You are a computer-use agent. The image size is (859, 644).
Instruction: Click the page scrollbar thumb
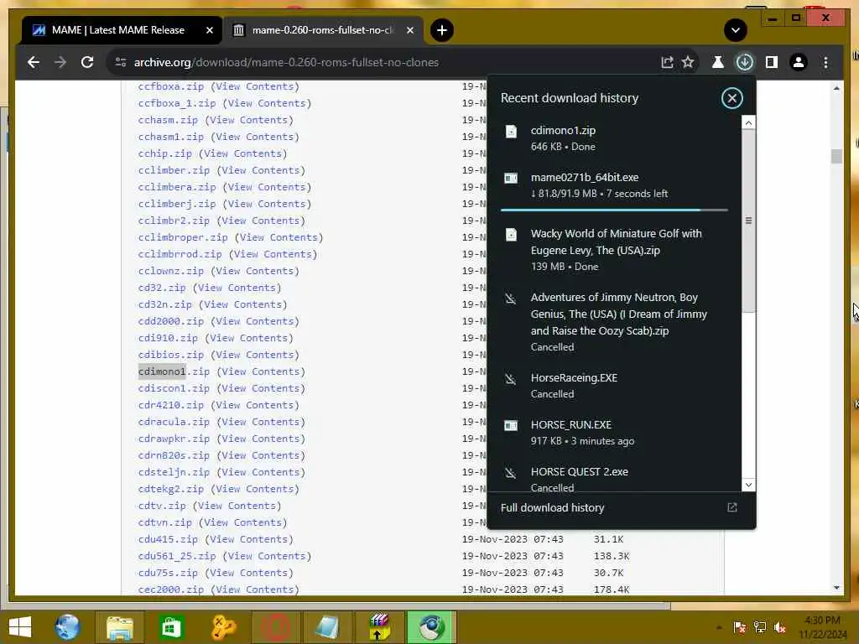click(836, 156)
